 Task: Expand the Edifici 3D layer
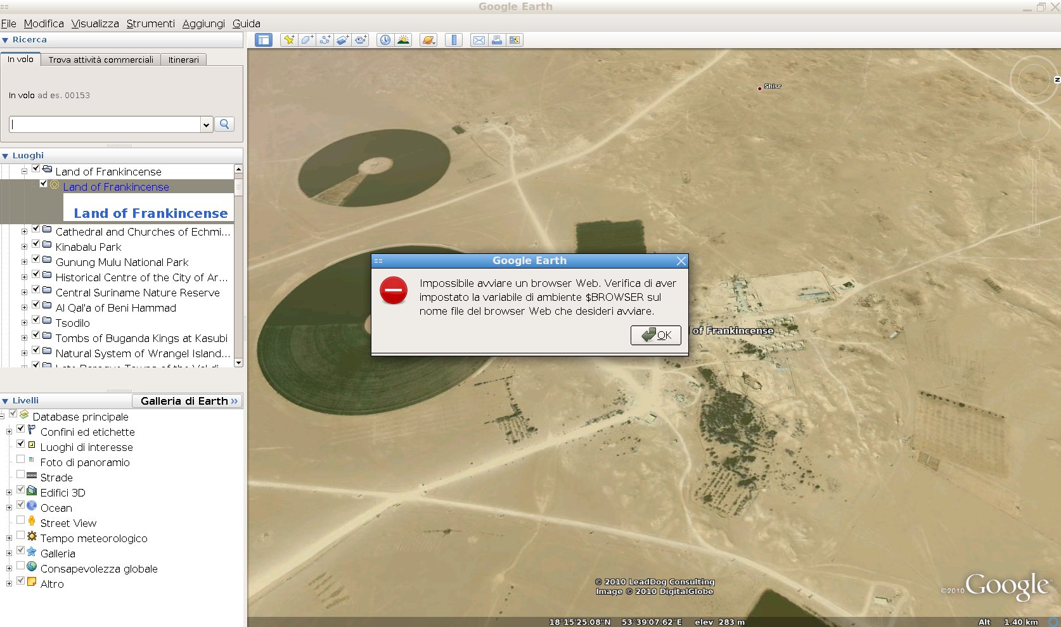tap(9, 493)
